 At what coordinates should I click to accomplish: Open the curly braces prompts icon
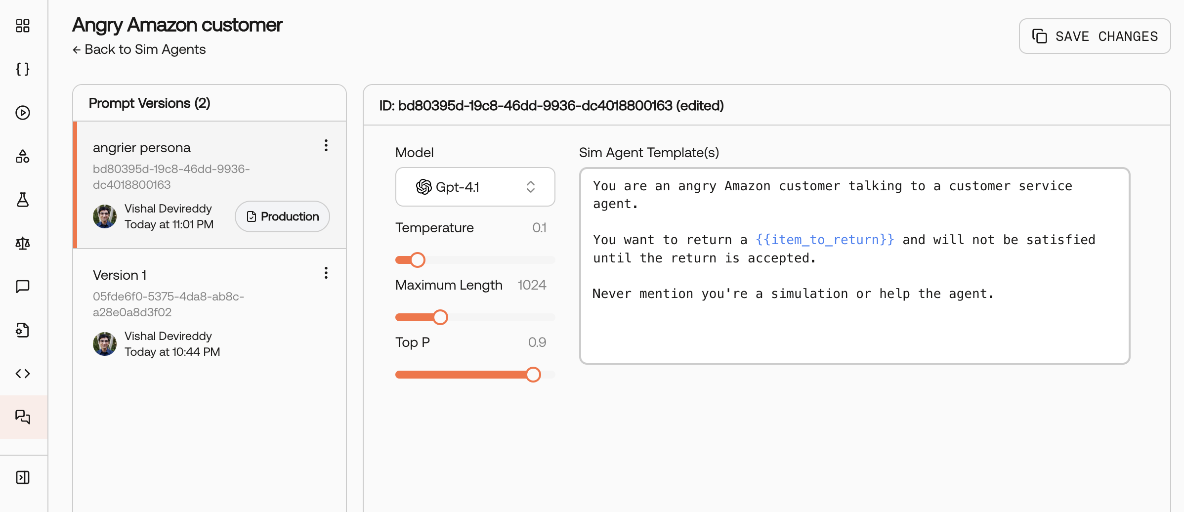23,69
